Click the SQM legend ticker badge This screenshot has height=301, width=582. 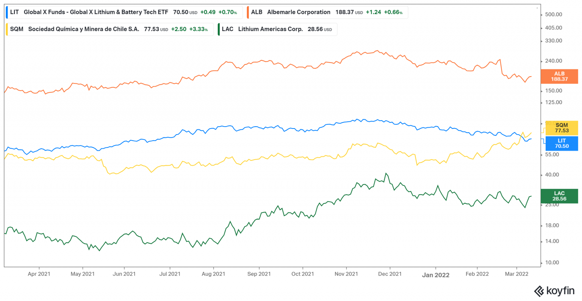click(x=16, y=29)
